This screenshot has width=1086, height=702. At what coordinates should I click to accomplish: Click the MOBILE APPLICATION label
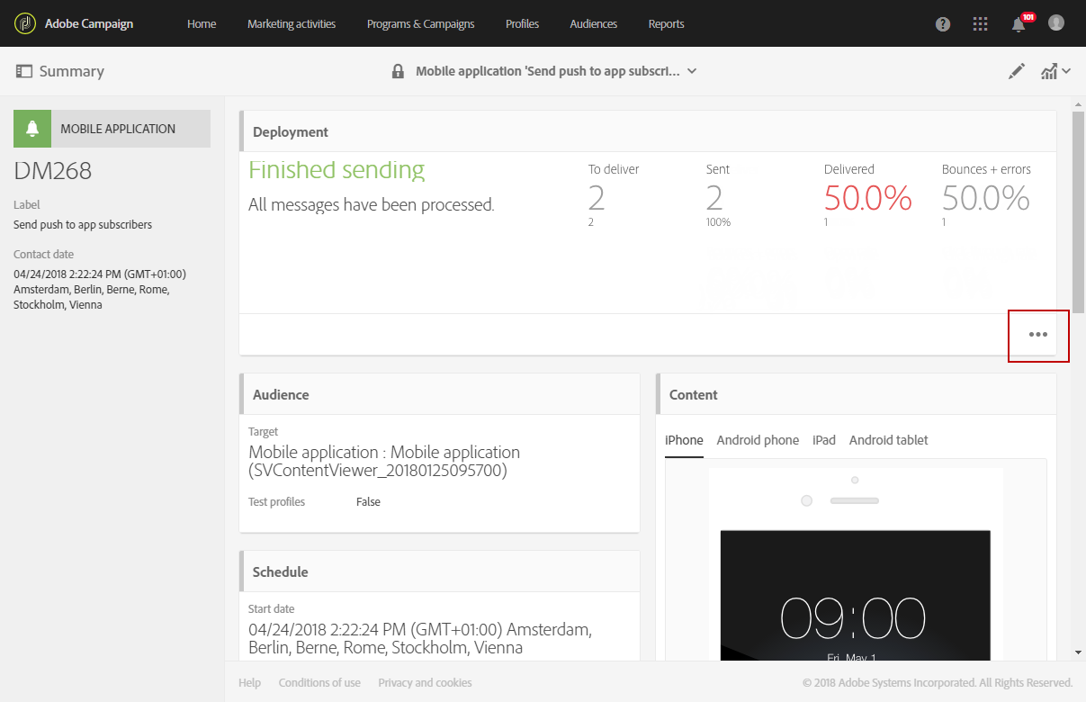coord(118,129)
